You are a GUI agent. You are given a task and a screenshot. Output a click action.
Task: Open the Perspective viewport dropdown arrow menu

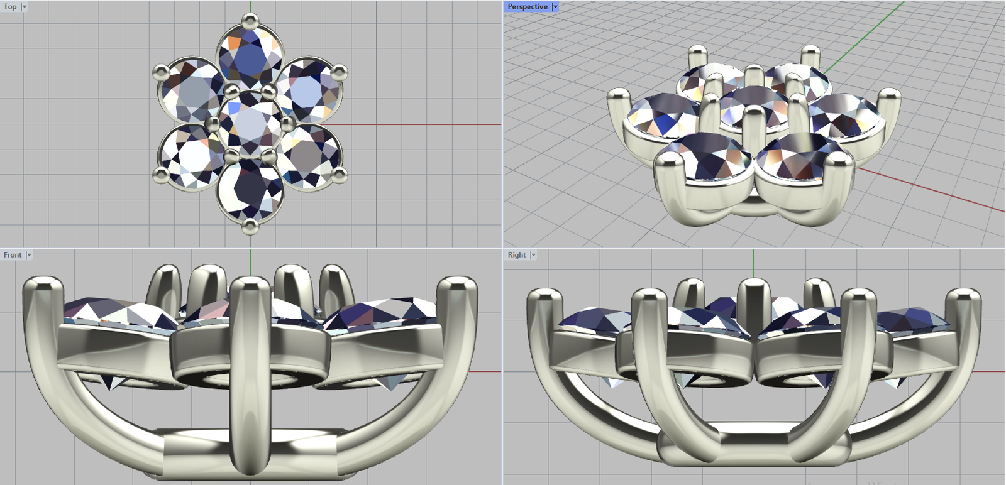555,7
